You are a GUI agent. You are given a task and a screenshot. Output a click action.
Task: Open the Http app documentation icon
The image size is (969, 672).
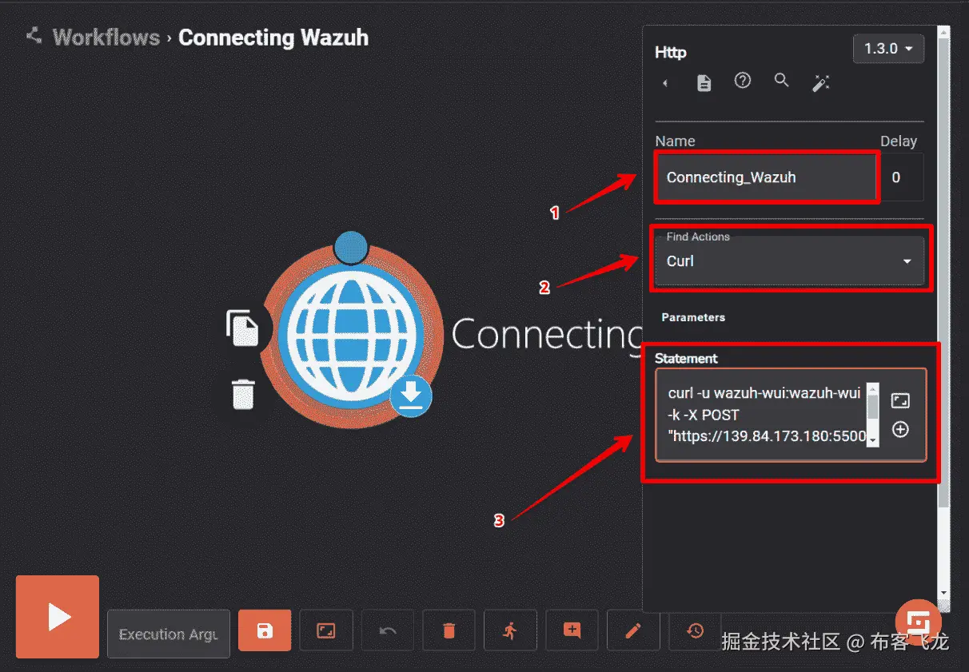tap(704, 82)
